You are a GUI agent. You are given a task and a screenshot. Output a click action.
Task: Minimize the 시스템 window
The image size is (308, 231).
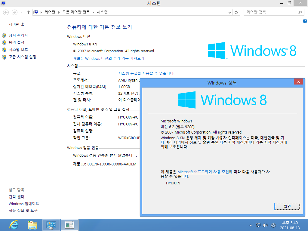point(282,3)
